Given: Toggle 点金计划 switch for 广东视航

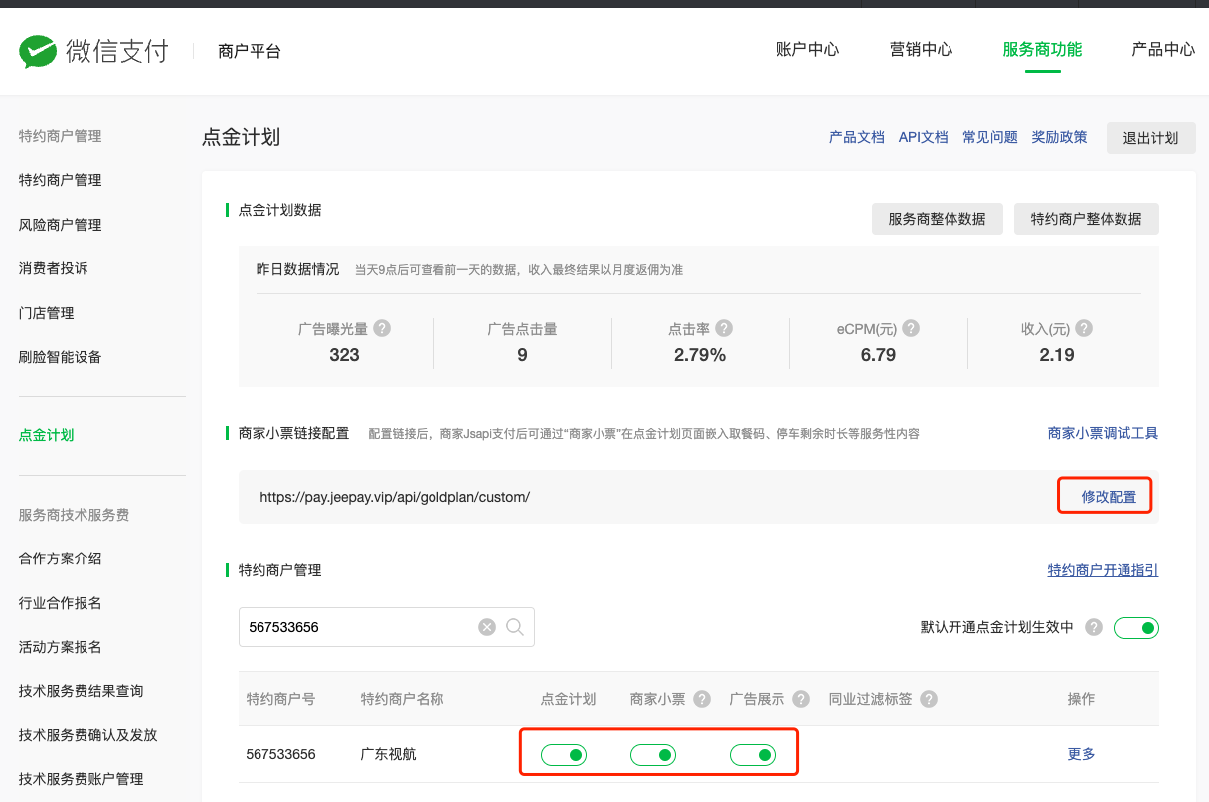Looking at the screenshot, I should 564,755.
